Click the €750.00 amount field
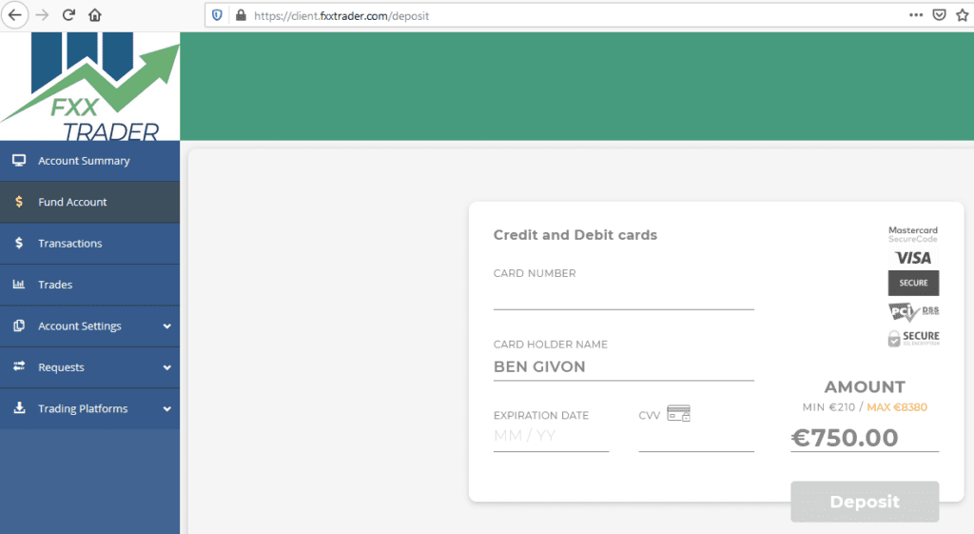This screenshot has height=534, width=974. 865,438
